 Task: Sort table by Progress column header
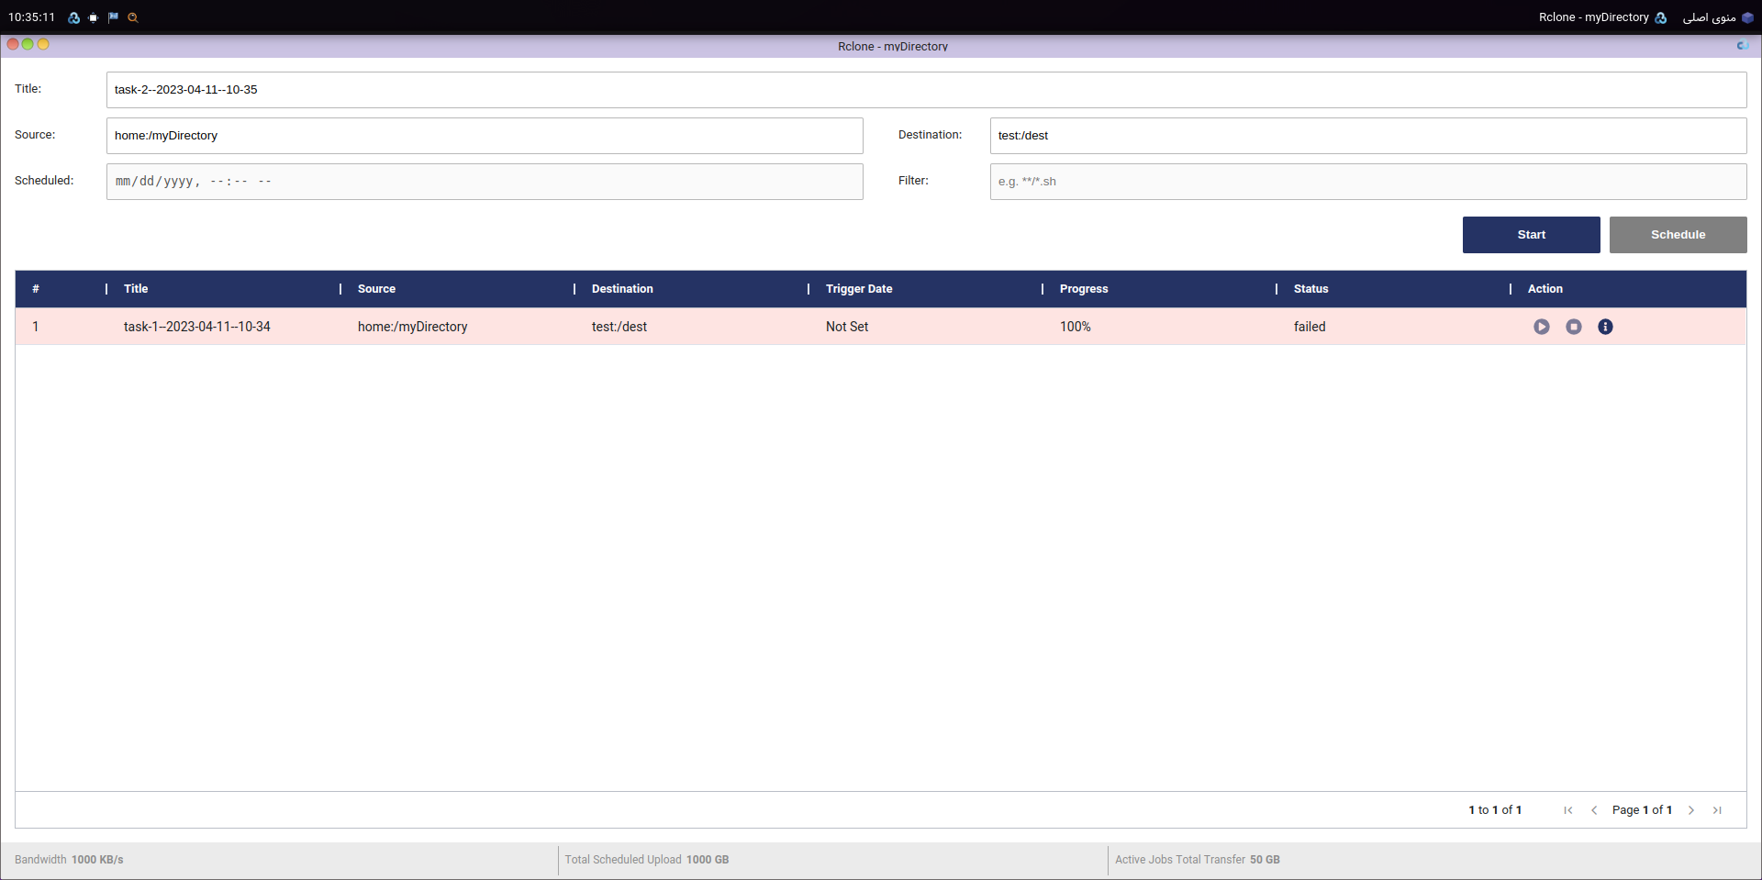pyautogui.click(x=1083, y=289)
